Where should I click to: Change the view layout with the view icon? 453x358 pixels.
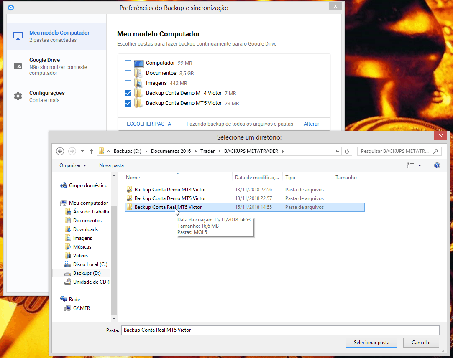(x=410, y=165)
